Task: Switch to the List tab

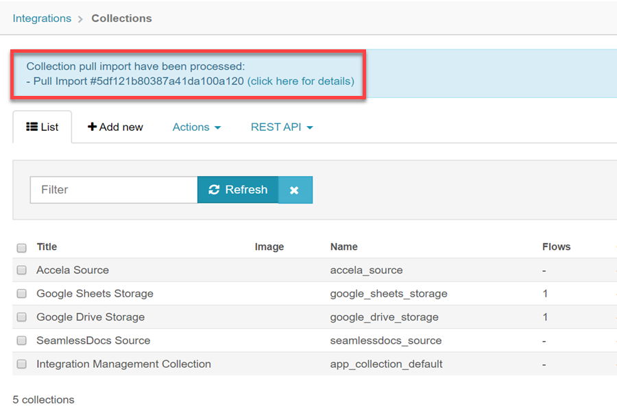Action: tap(43, 127)
